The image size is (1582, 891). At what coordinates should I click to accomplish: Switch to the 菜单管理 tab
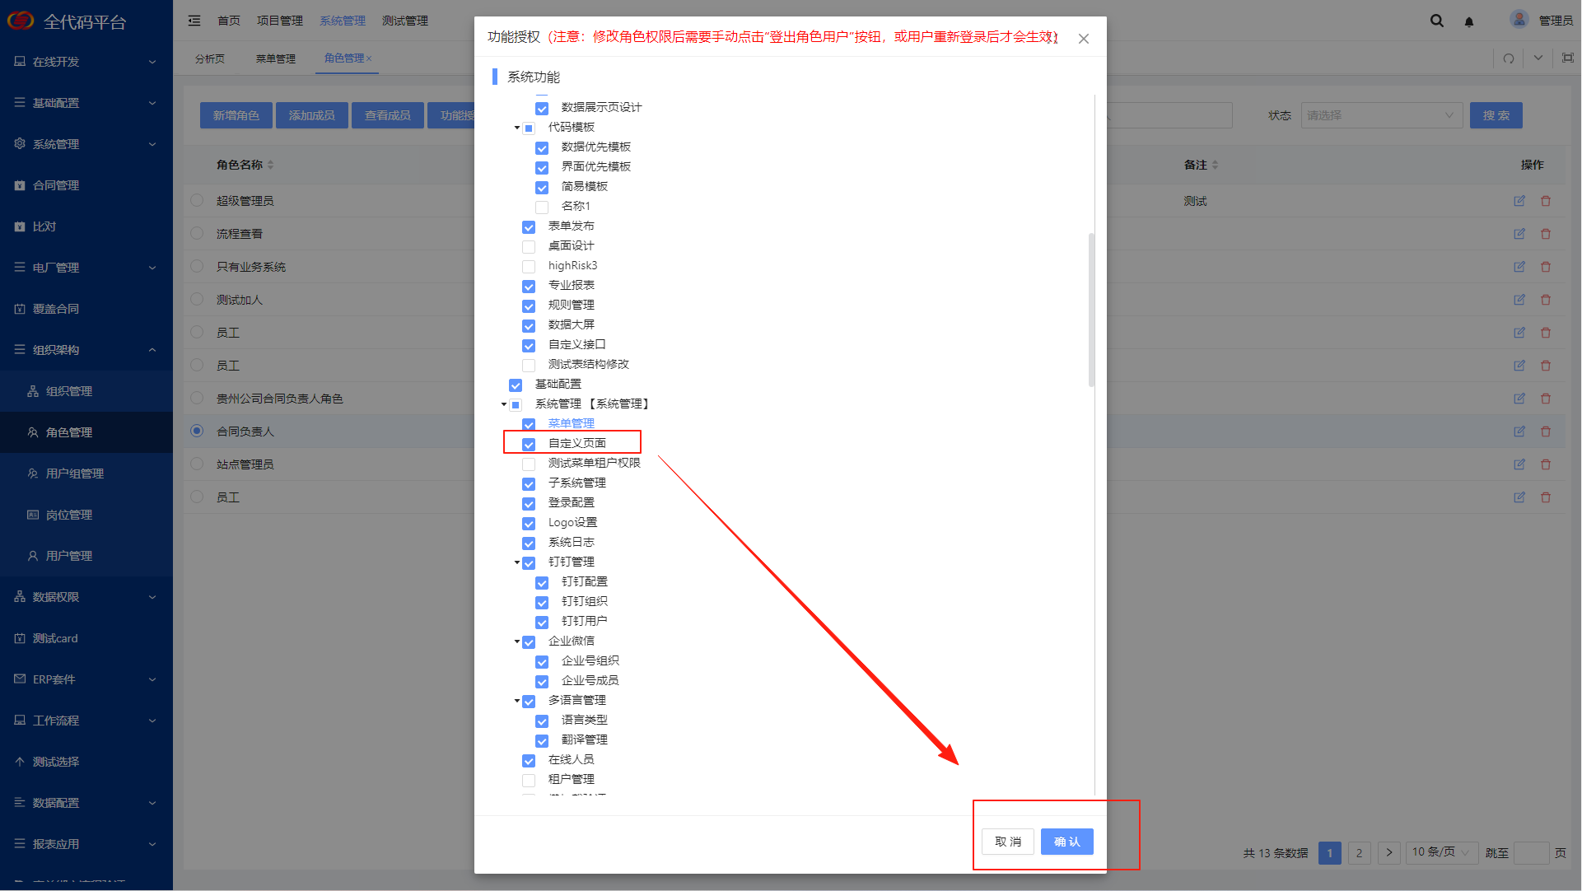tap(275, 58)
